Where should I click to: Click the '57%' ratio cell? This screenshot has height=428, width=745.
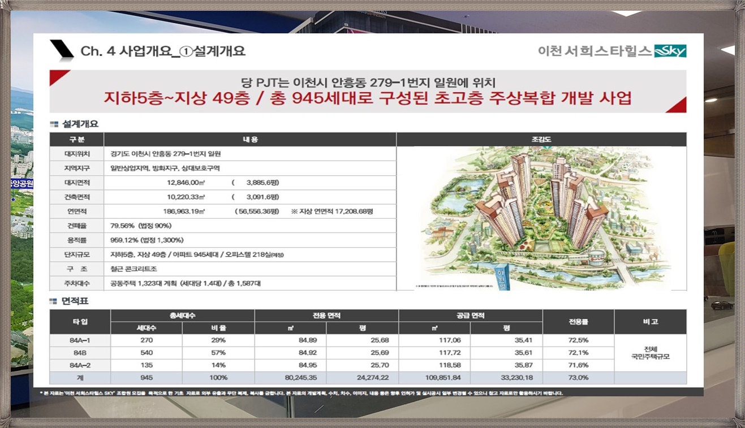click(x=218, y=353)
